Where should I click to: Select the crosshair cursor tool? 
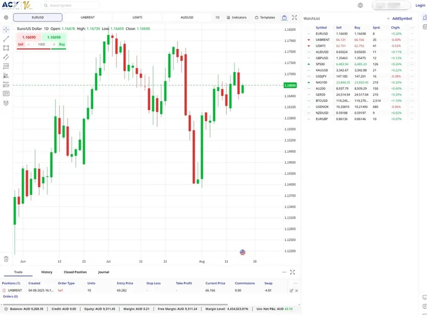click(x=6, y=29)
